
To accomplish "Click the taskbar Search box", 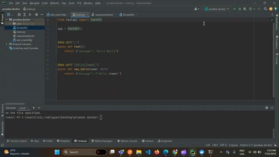I will (x=84, y=152).
